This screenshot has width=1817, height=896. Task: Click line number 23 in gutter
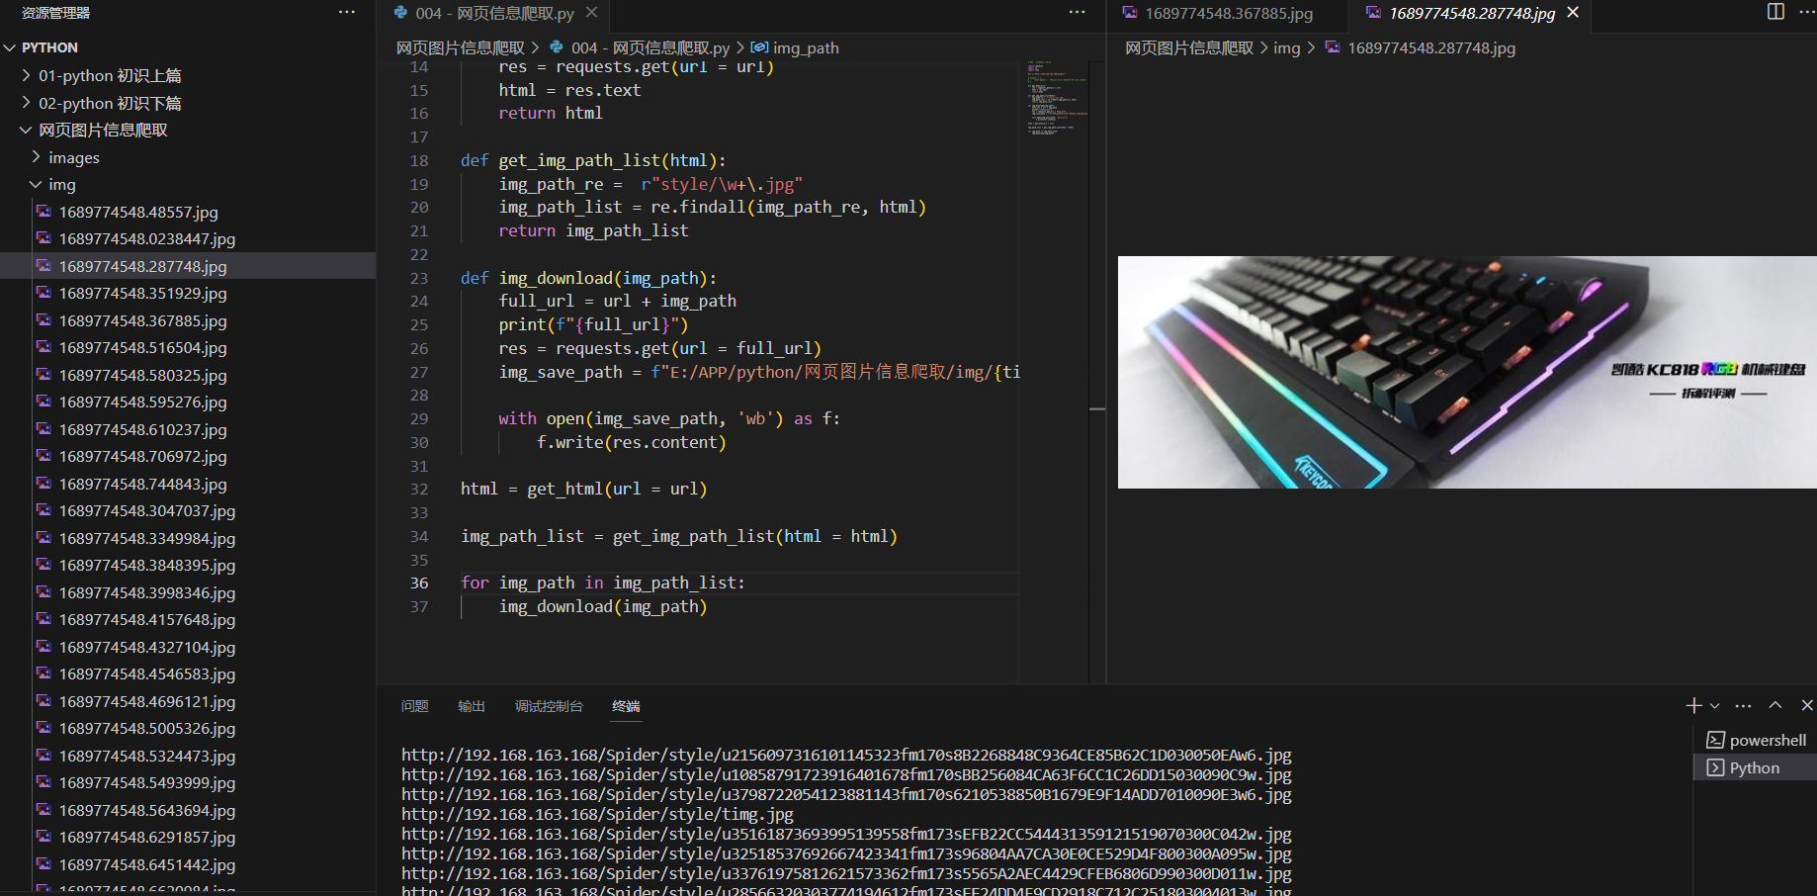pos(419,278)
